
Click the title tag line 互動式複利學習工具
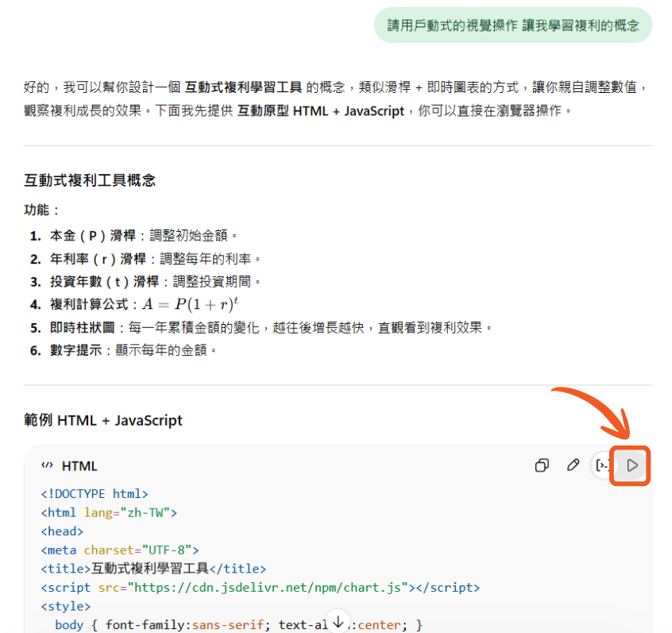tap(153, 569)
